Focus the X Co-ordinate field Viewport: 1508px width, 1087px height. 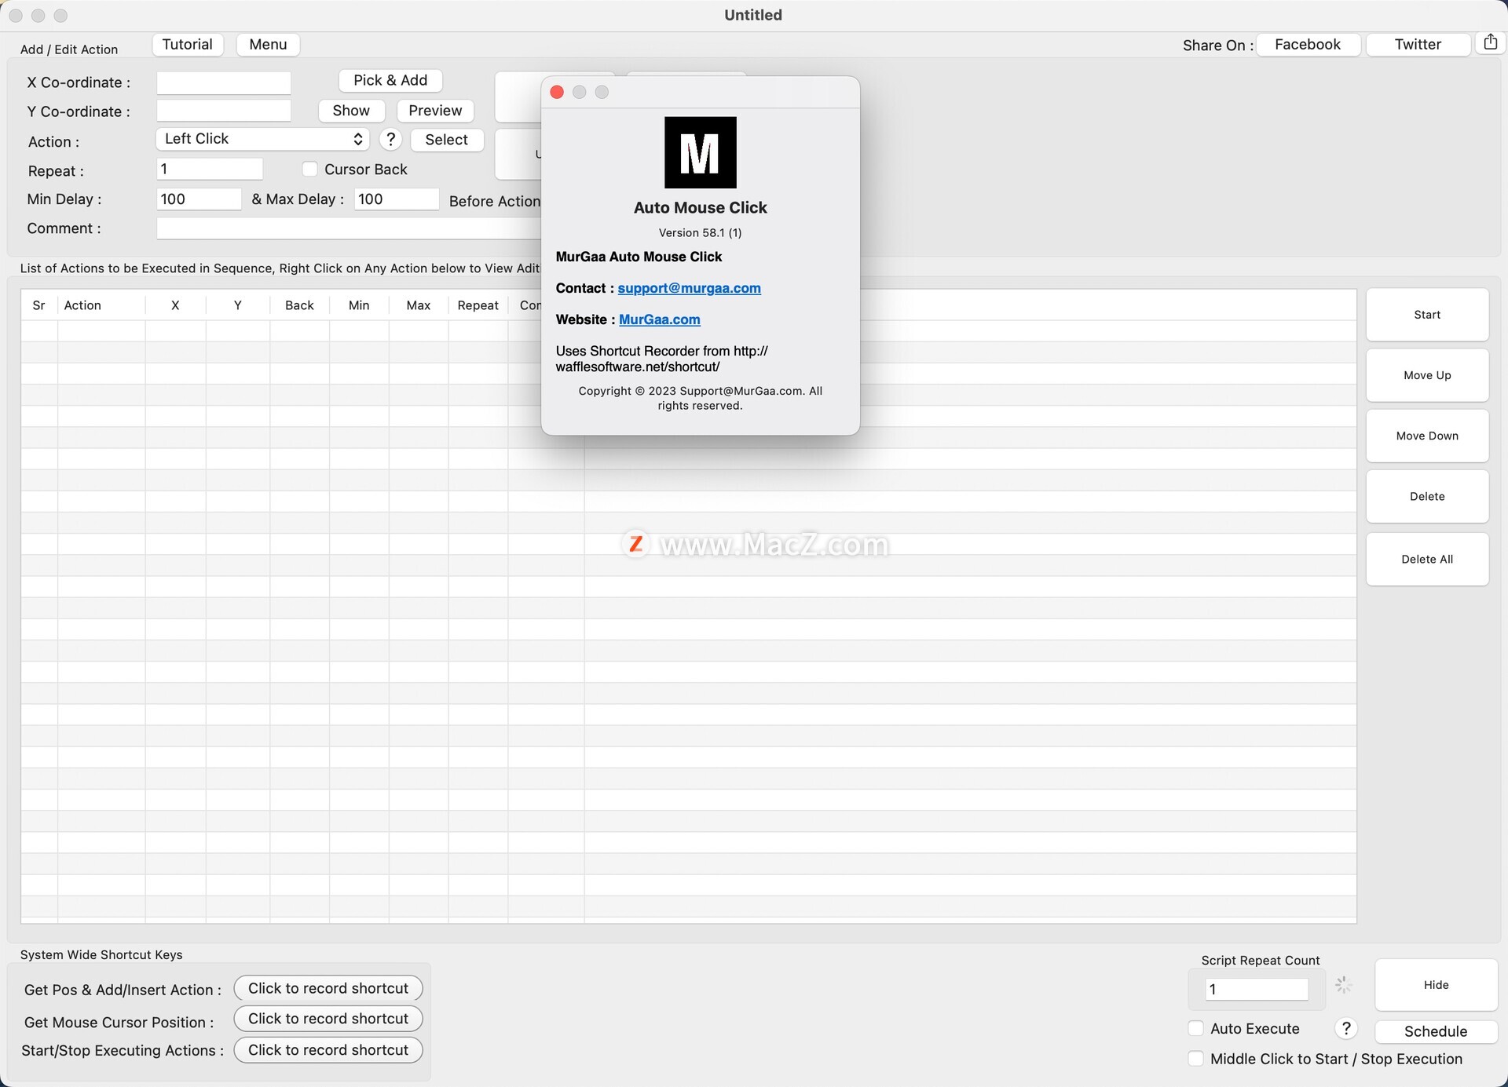[224, 83]
